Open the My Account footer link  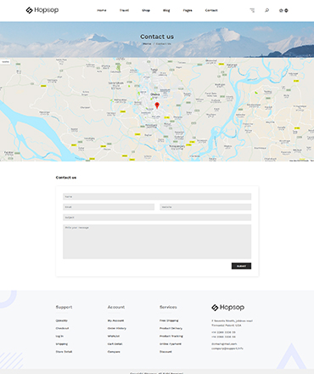tap(115, 320)
